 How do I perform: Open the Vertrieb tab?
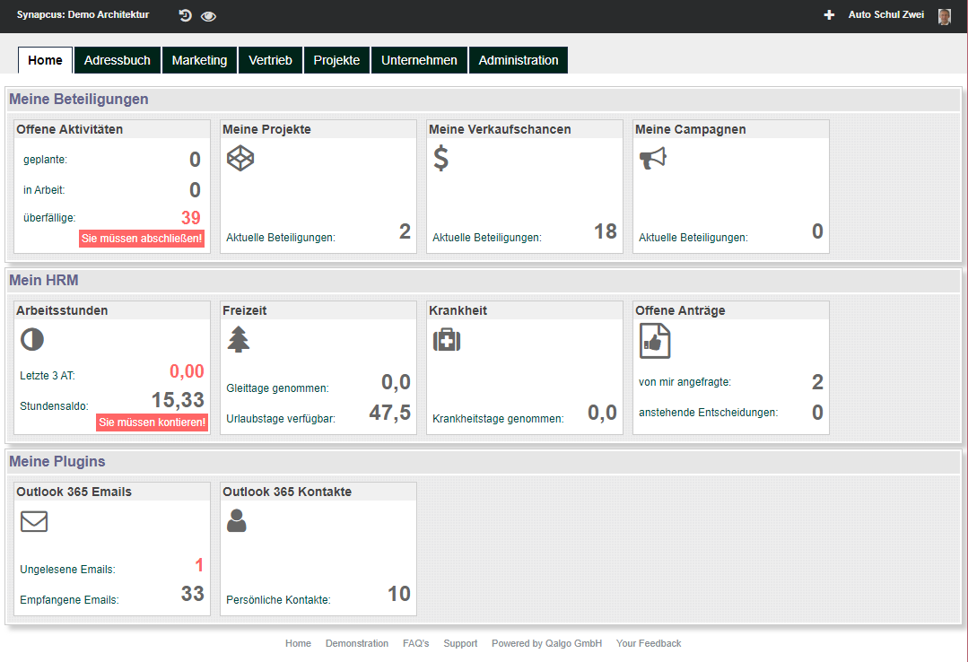click(270, 60)
